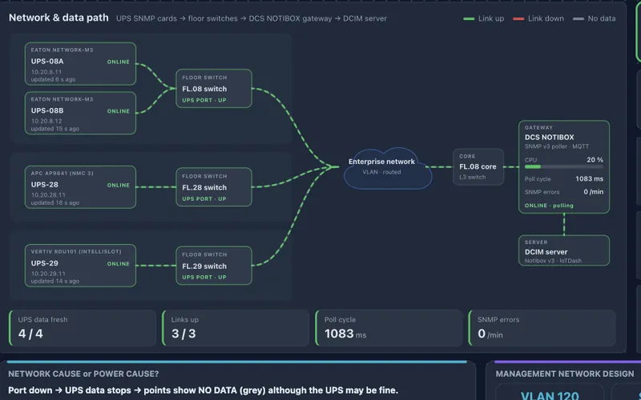Click the CPU usage bar in DCS NOTIBOX
Viewport: 641px width, 400px height.
point(564,166)
